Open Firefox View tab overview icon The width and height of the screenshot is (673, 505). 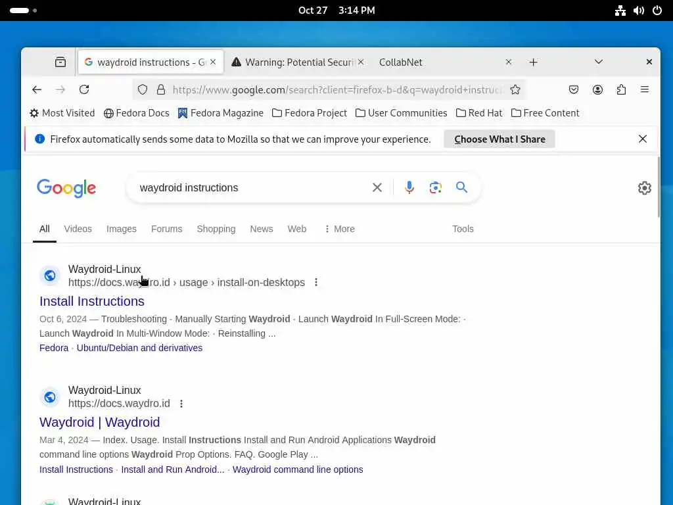(x=60, y=62)
